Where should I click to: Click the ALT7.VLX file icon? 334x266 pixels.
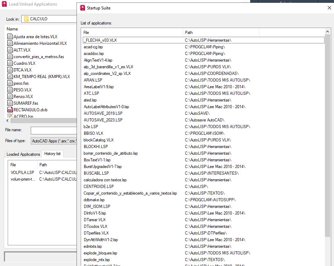10,50
